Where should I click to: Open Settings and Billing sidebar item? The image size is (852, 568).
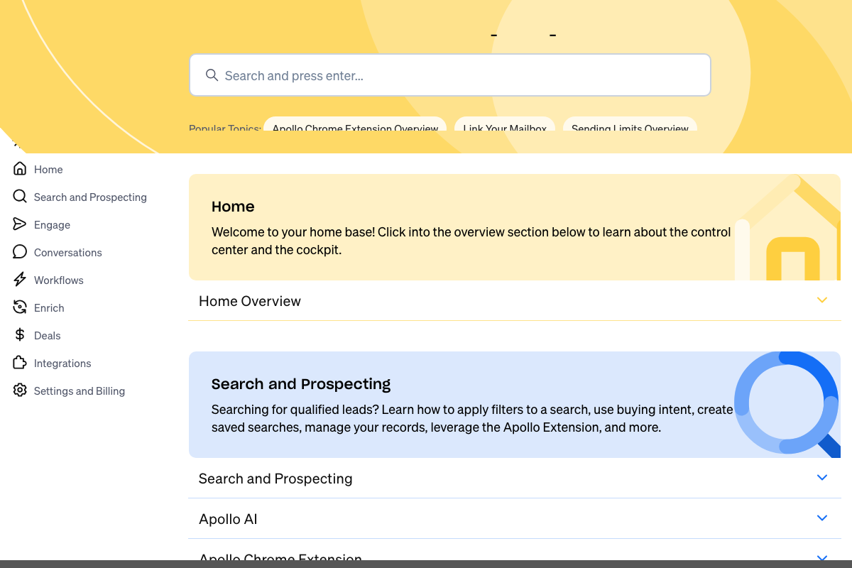tap(80, 391)
